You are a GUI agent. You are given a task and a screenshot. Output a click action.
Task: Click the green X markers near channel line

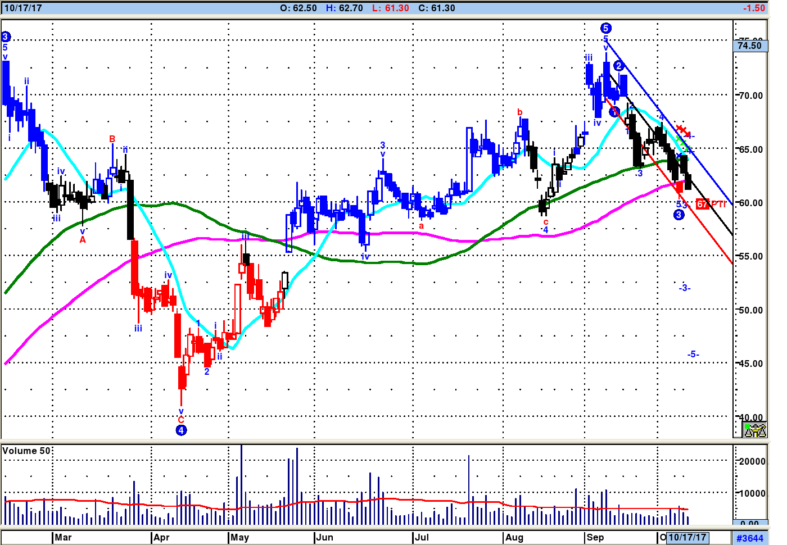pyautogui.click(x=682, y=143)
